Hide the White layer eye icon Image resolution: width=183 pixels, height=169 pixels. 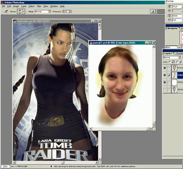[165, 82]
